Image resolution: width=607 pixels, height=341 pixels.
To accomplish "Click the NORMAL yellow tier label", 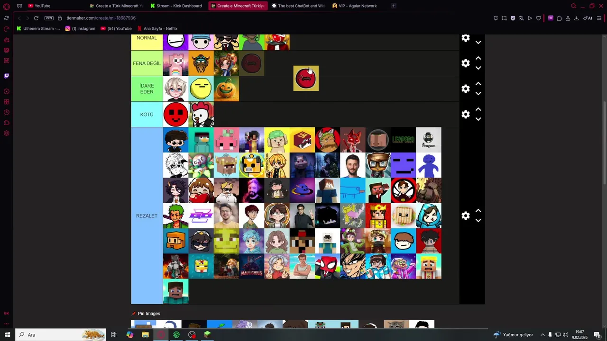I will pyautogui.click(x=147, y=42).
